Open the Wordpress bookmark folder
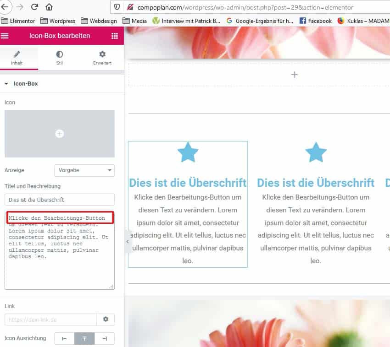The image size is (390, 347). tap(58, 21)
